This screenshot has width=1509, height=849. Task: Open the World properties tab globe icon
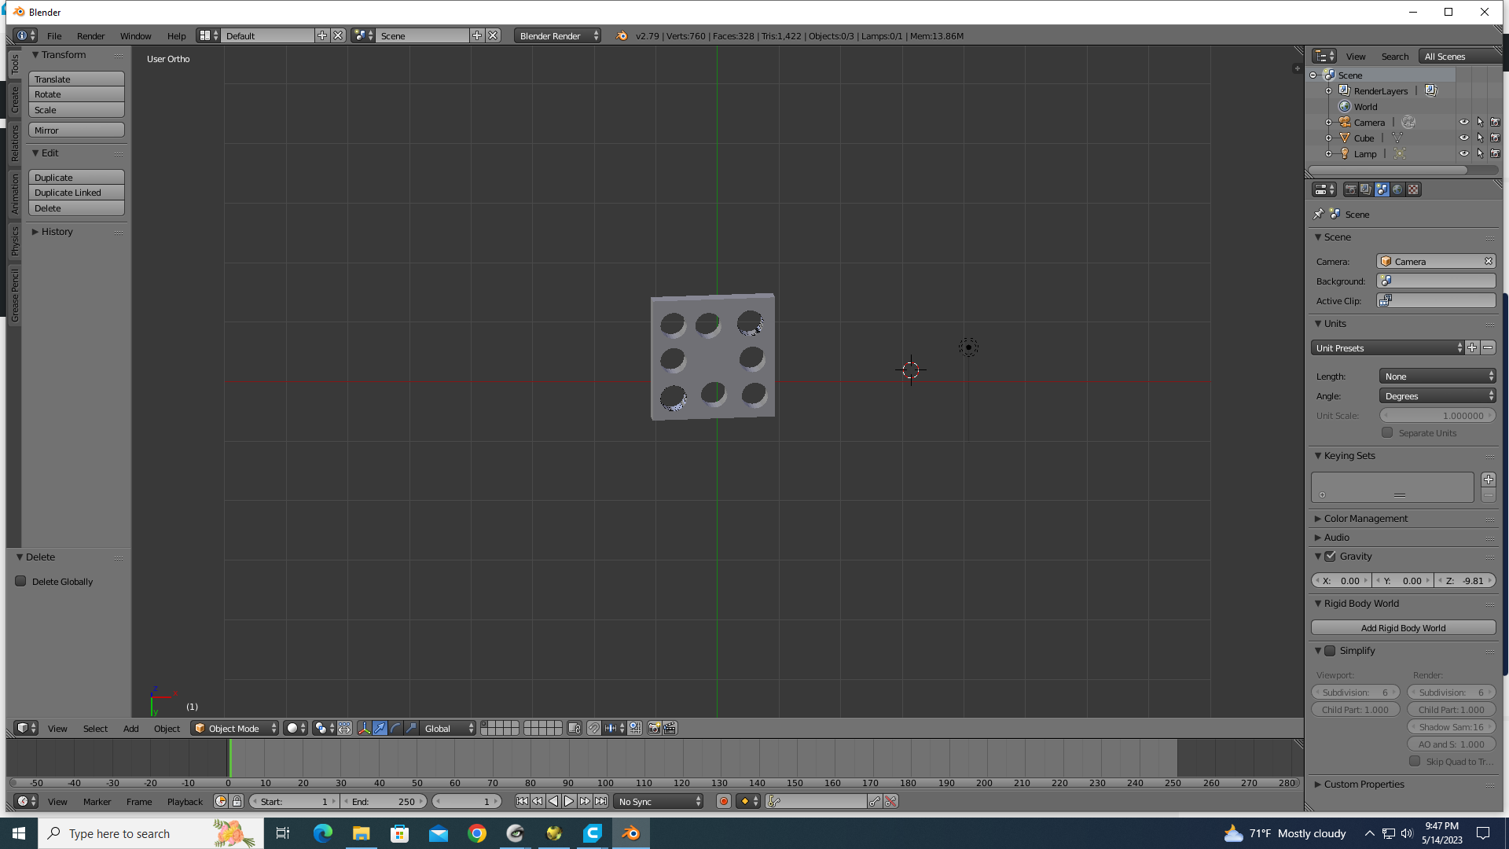click(x=1397, y=189)
